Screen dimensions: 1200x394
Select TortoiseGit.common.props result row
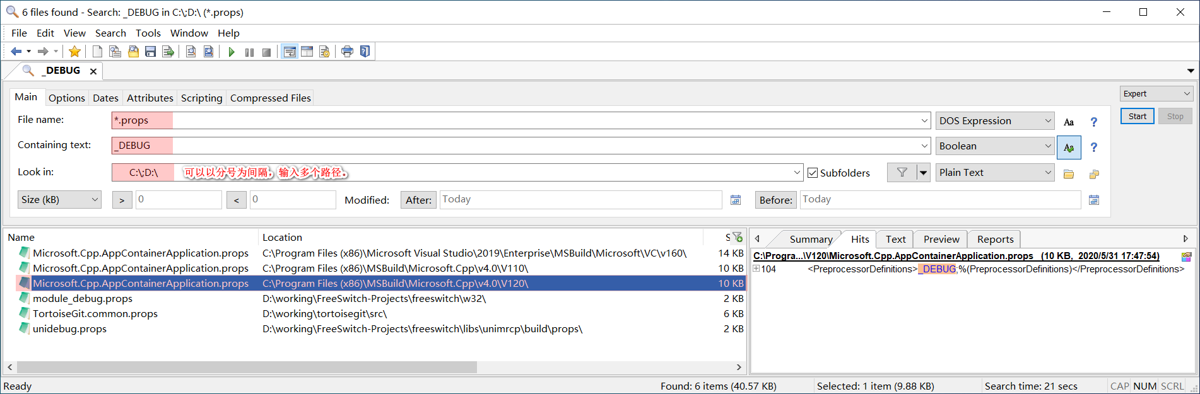click(375, 313)
